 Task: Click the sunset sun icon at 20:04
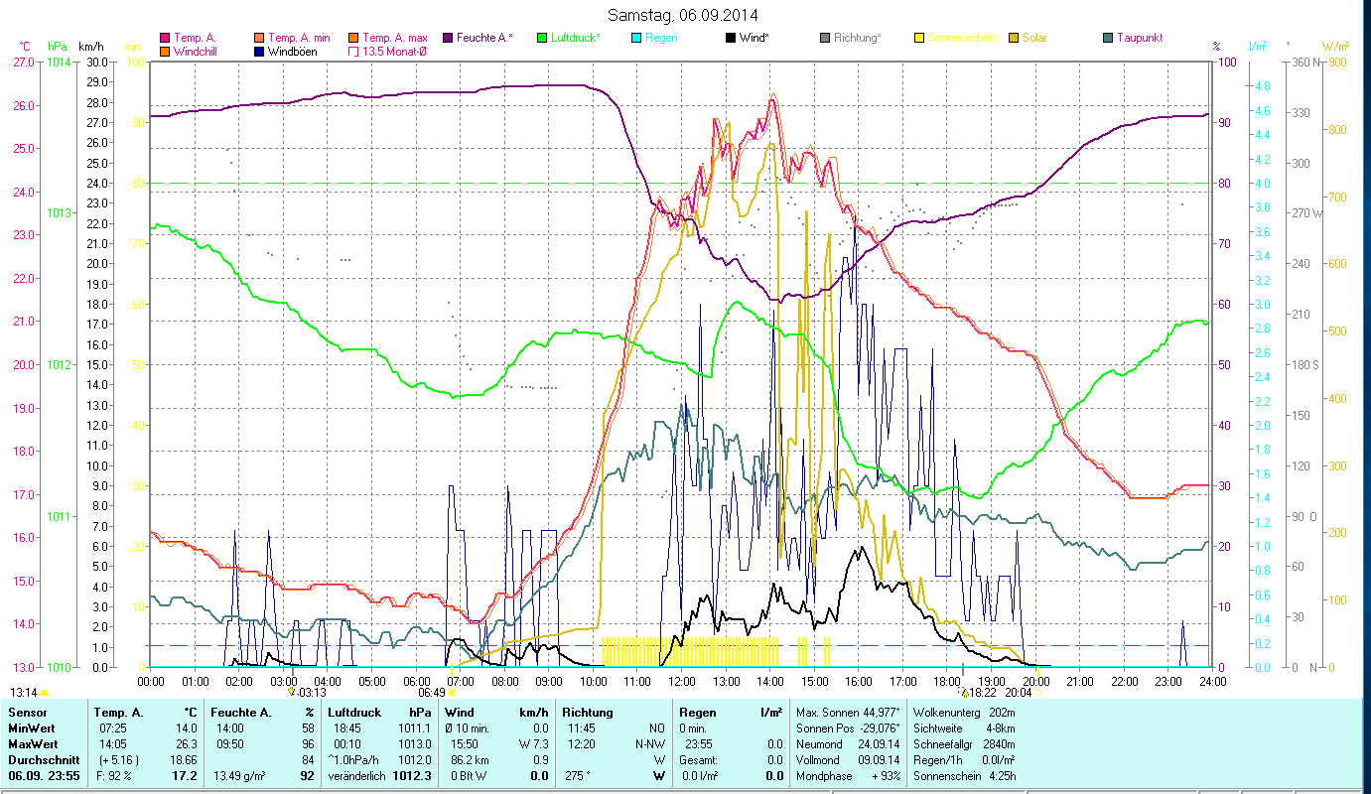(1037, 693)
